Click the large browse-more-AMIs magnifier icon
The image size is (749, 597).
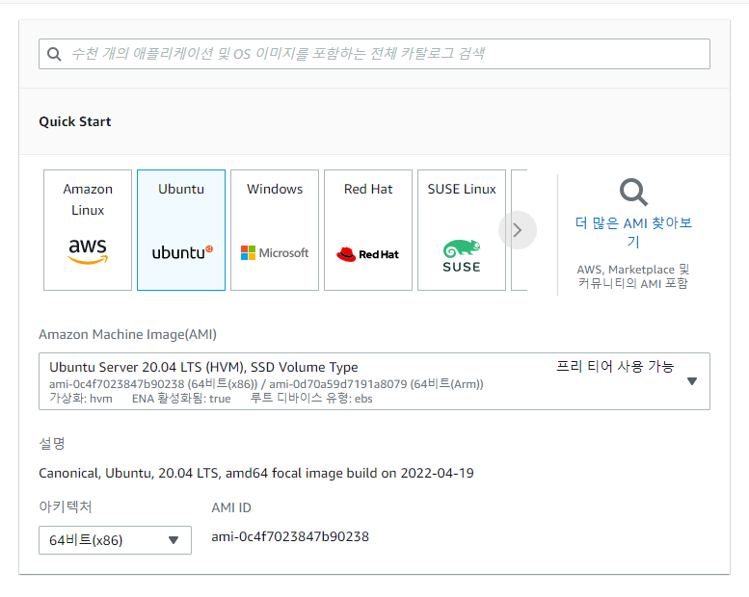pos(633,193)
